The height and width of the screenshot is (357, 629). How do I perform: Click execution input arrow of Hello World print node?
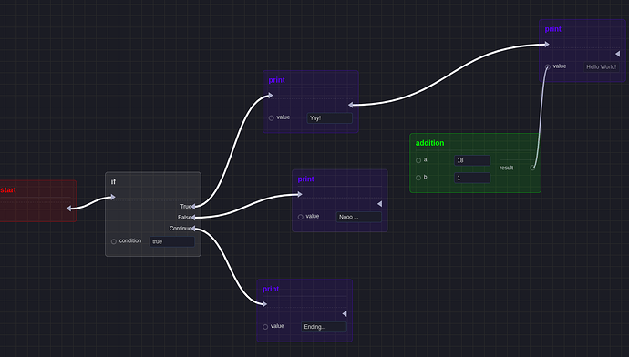pyautogui.click(x=547, y=44)
